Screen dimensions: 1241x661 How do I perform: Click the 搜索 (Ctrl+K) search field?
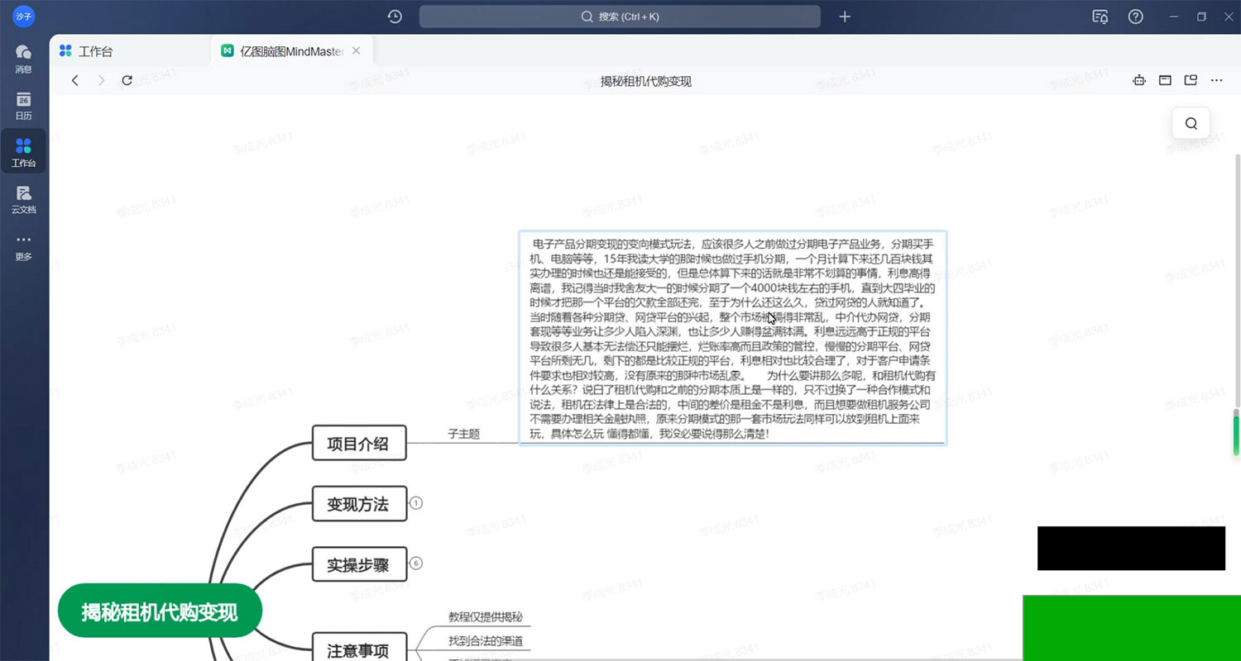[620, 17]
